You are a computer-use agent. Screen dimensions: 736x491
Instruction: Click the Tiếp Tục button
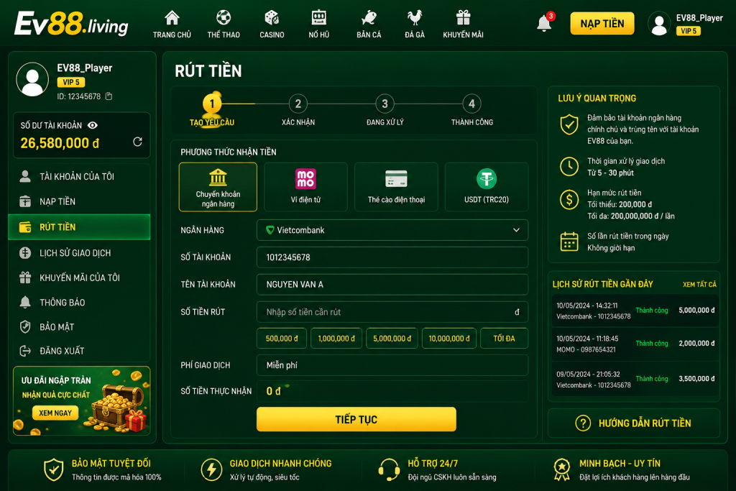tap(356, 419)
